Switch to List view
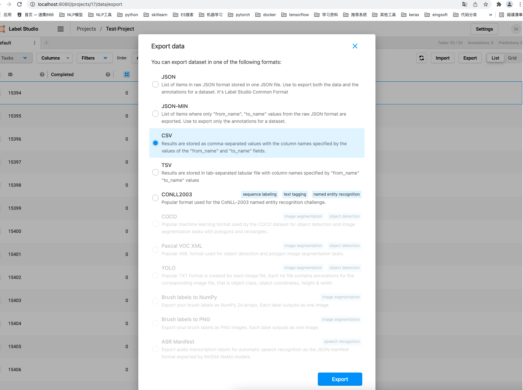Viewport: 523px width, 390px height. coord(495,58)
